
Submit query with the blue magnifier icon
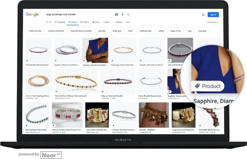[128, 14]
